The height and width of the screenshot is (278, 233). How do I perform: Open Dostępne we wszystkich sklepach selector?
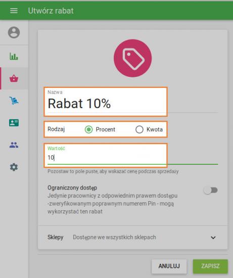coord(114,237)
